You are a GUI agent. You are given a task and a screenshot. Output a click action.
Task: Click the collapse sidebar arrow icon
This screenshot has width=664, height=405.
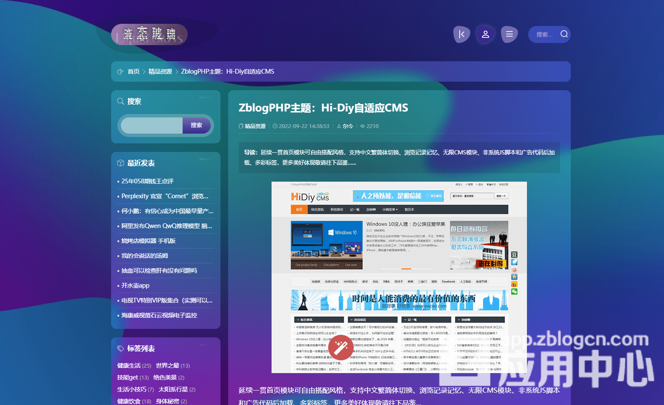tap(462, 34)
